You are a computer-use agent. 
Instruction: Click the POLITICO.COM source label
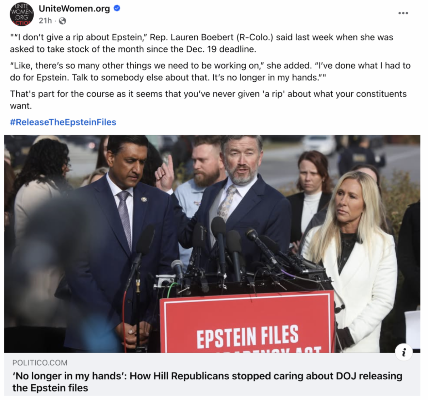click(40, 363)
